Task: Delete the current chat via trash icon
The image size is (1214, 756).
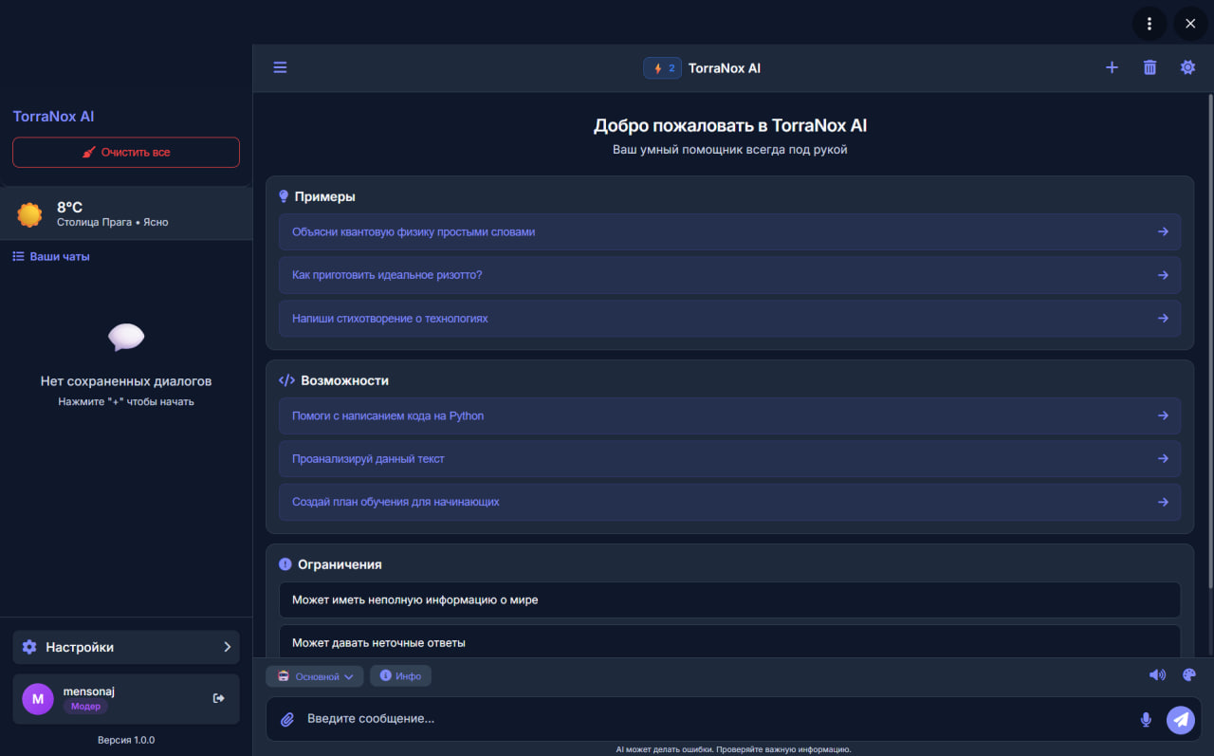Action: (x=1150, y=67)
